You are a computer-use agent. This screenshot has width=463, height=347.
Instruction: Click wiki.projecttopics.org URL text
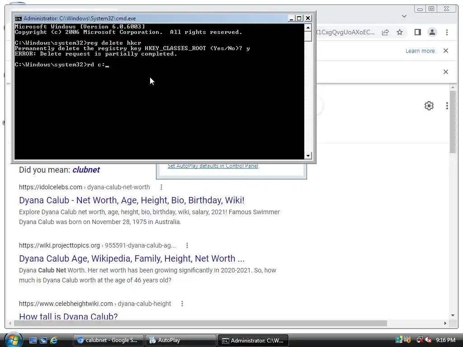(59, 245)
